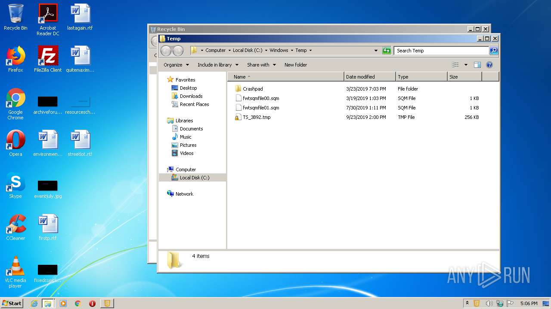This screenshot has width=551, height=309.
Task: Click the Change your view icon
Action: click(455, 65)
